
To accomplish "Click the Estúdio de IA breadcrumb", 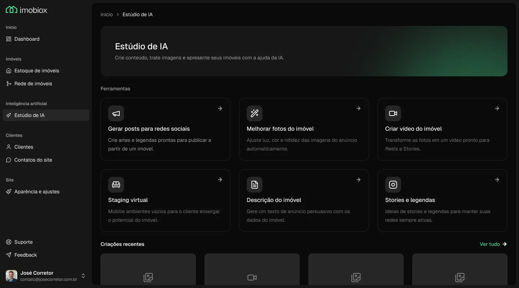I will click(138, 14).
